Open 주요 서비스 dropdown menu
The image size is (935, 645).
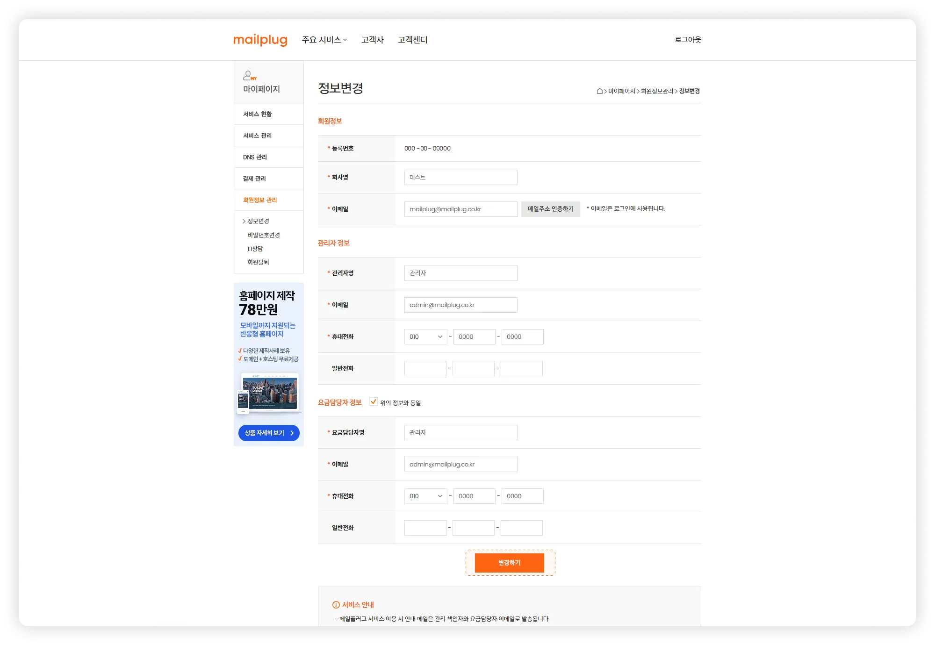point(324,40)
